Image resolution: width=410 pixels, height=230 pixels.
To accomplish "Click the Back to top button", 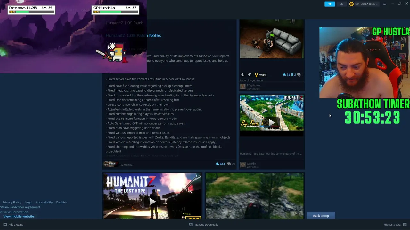I will pos(321,216).
